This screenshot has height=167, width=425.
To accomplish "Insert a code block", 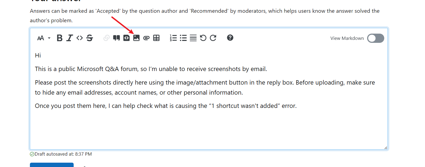I will click(x=127, y=38).
